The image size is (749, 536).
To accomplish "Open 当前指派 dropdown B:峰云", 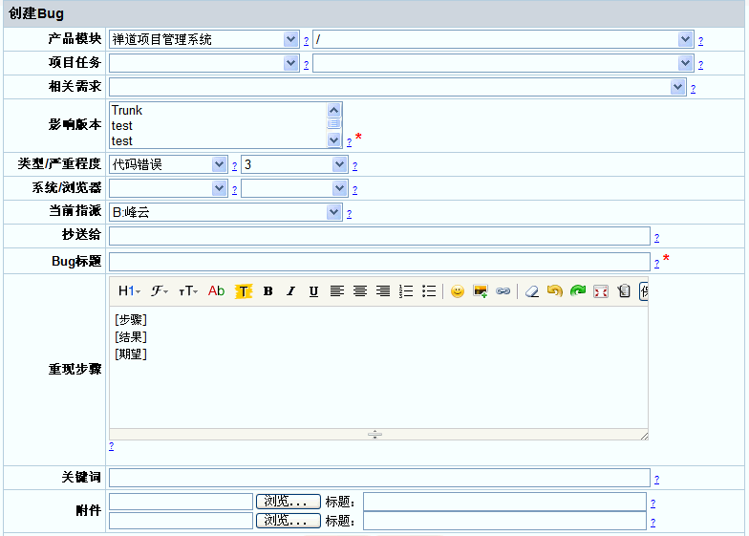I will [x=225, y=212].
